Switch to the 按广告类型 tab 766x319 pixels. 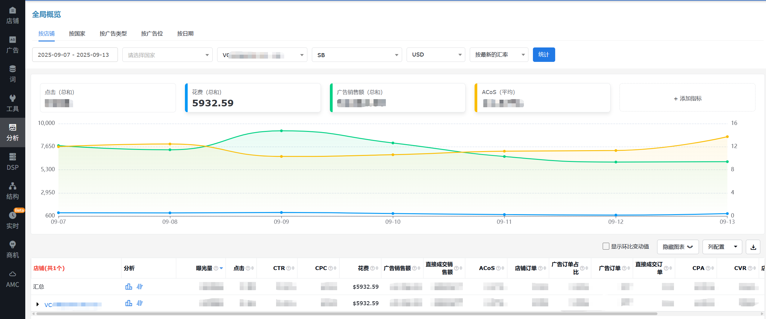pyautogui.click(x=113, y=34)
